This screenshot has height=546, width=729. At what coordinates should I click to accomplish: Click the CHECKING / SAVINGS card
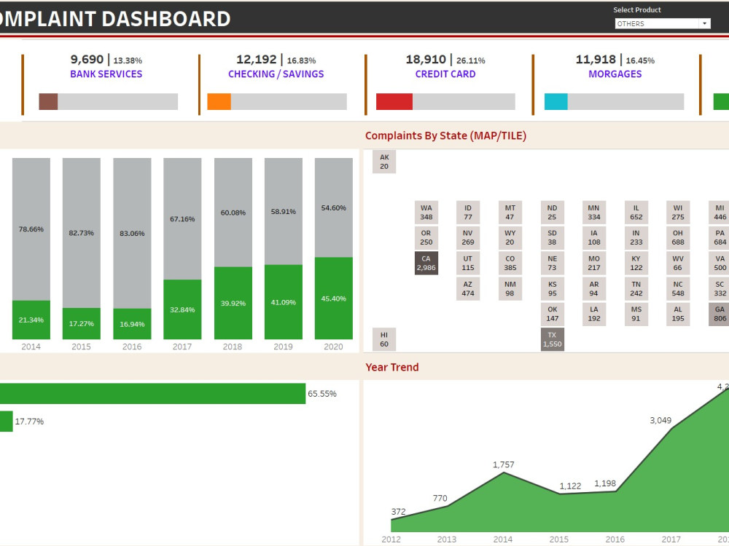coord(275,66)
